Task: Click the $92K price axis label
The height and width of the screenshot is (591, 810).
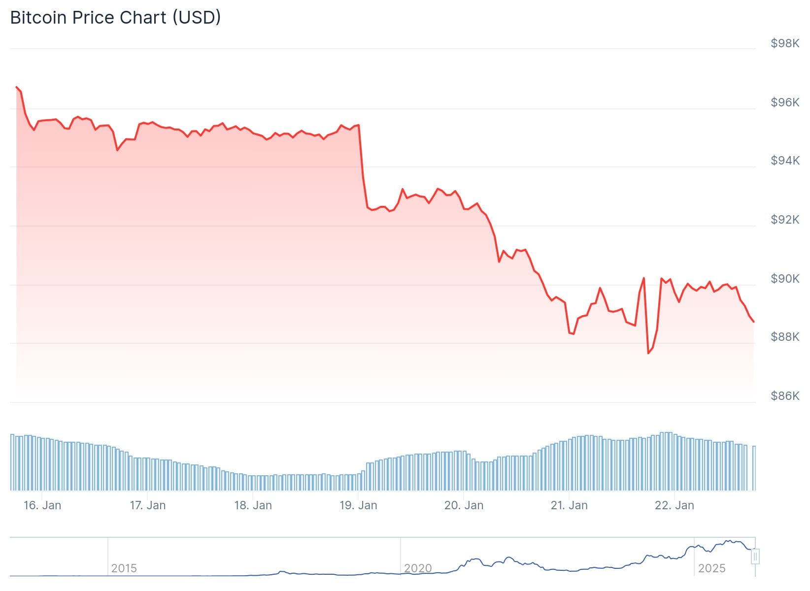Action: (x=785, y=220)
